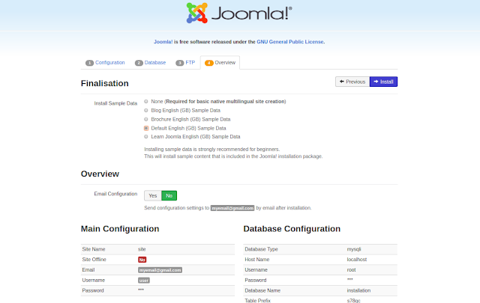Click the 'user' username badge

click(x=144, y=281)
